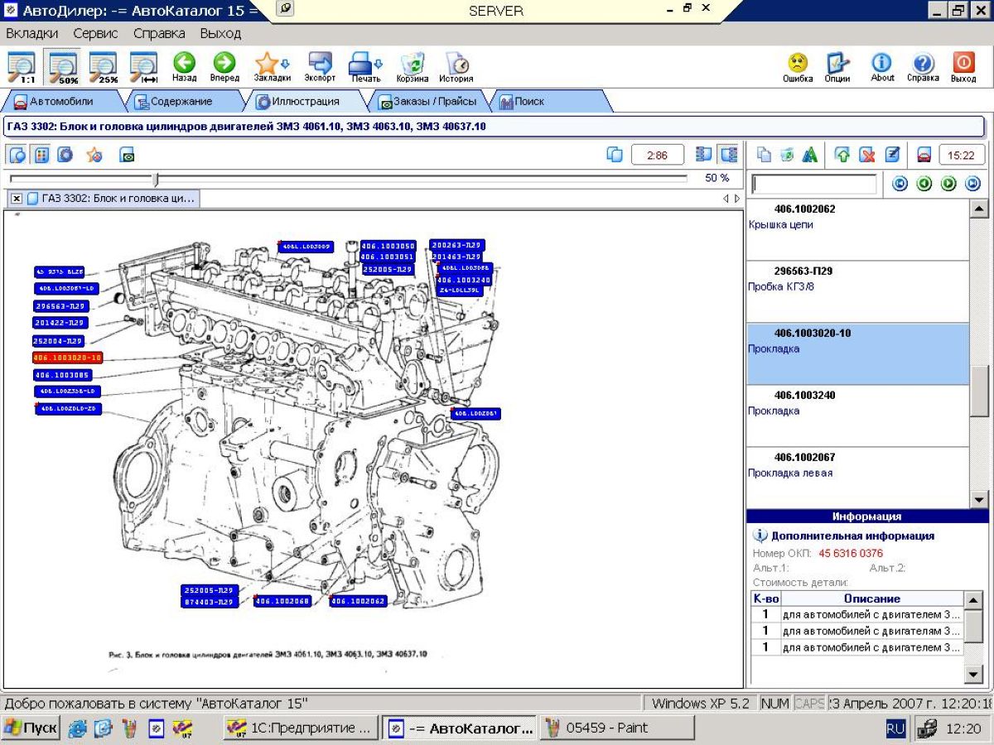Go to next part with green right arrow
The width and height of the screenshot is (994, 745).
(948, 184)
